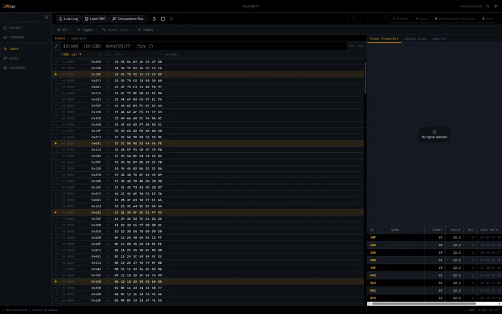Click the DATA column header in trace
Viewport: 502px width, 314px height.
click(118, 55)
